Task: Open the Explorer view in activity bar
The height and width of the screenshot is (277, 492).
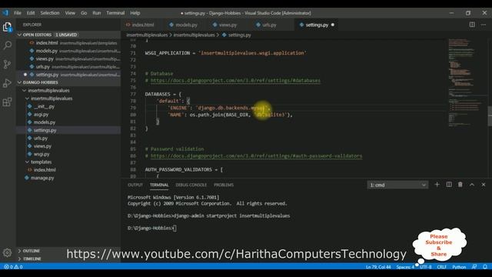Action: click(x=7, y=27)
